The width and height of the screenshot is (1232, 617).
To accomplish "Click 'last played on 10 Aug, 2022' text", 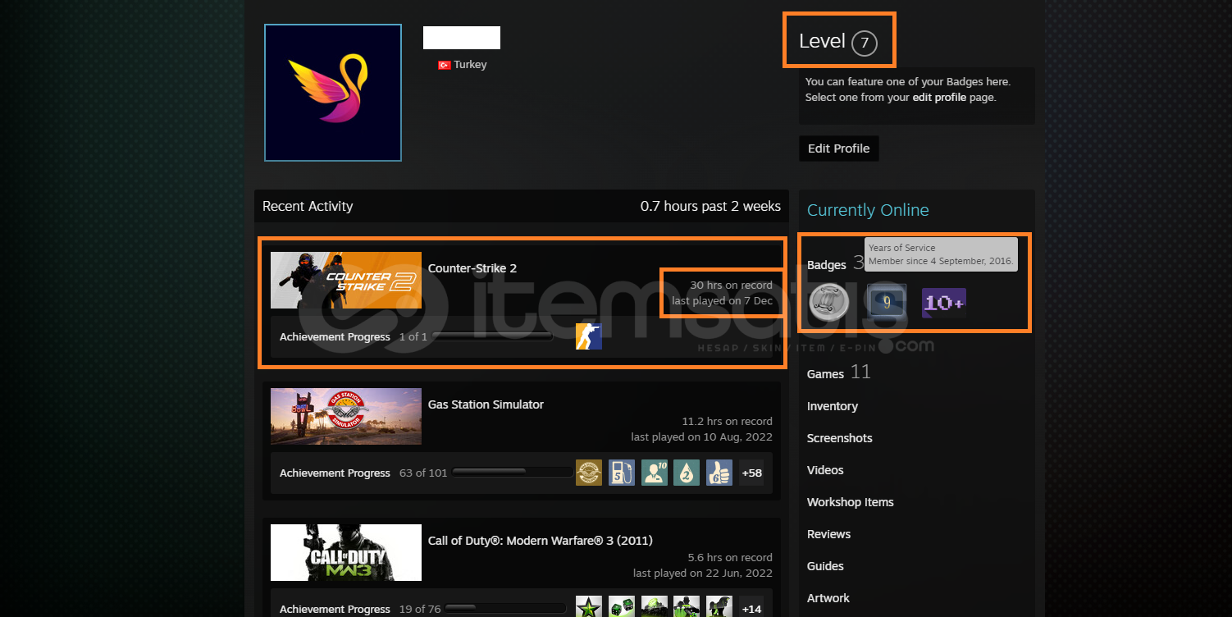I will (x=701, y=436).
